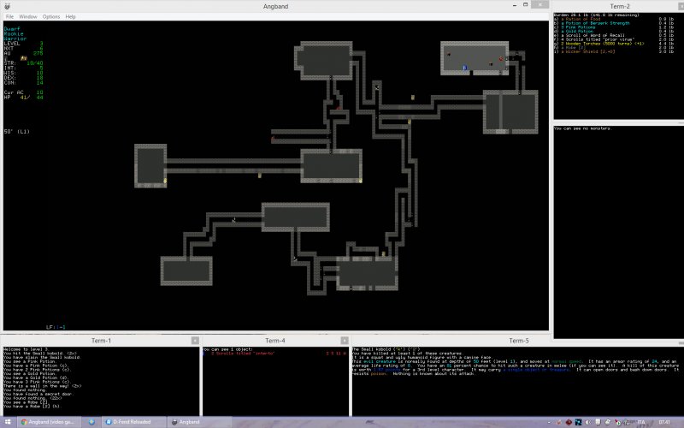Close the Term-2 window

click(681, 6)
